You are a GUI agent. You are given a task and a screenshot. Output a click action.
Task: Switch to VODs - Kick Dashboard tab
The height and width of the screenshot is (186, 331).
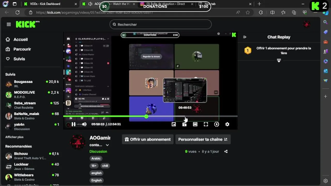(50, 4)
